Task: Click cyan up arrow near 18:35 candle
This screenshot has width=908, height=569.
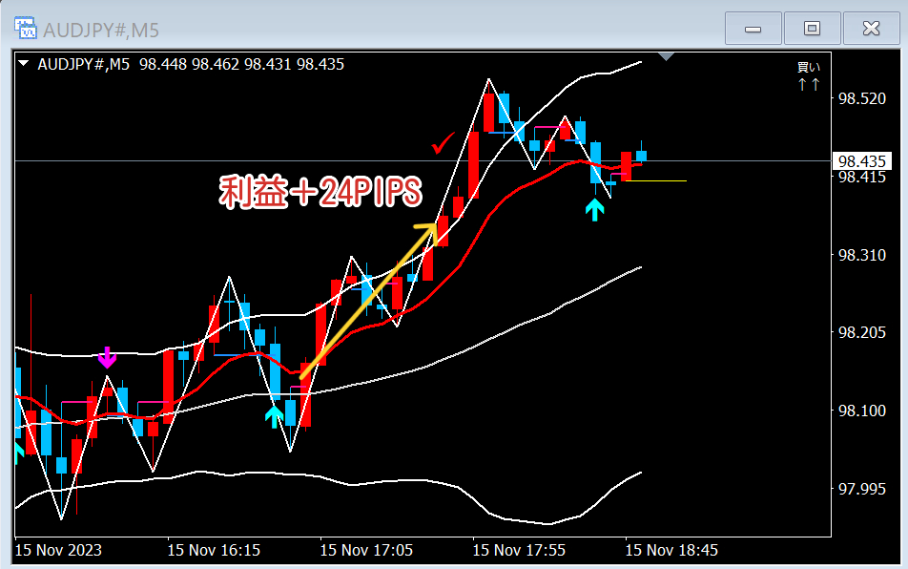Action: point(595,210)
